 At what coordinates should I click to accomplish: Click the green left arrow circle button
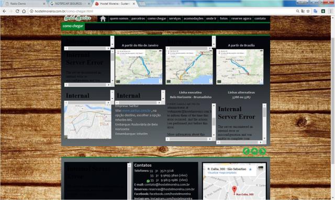click(247, 151)
